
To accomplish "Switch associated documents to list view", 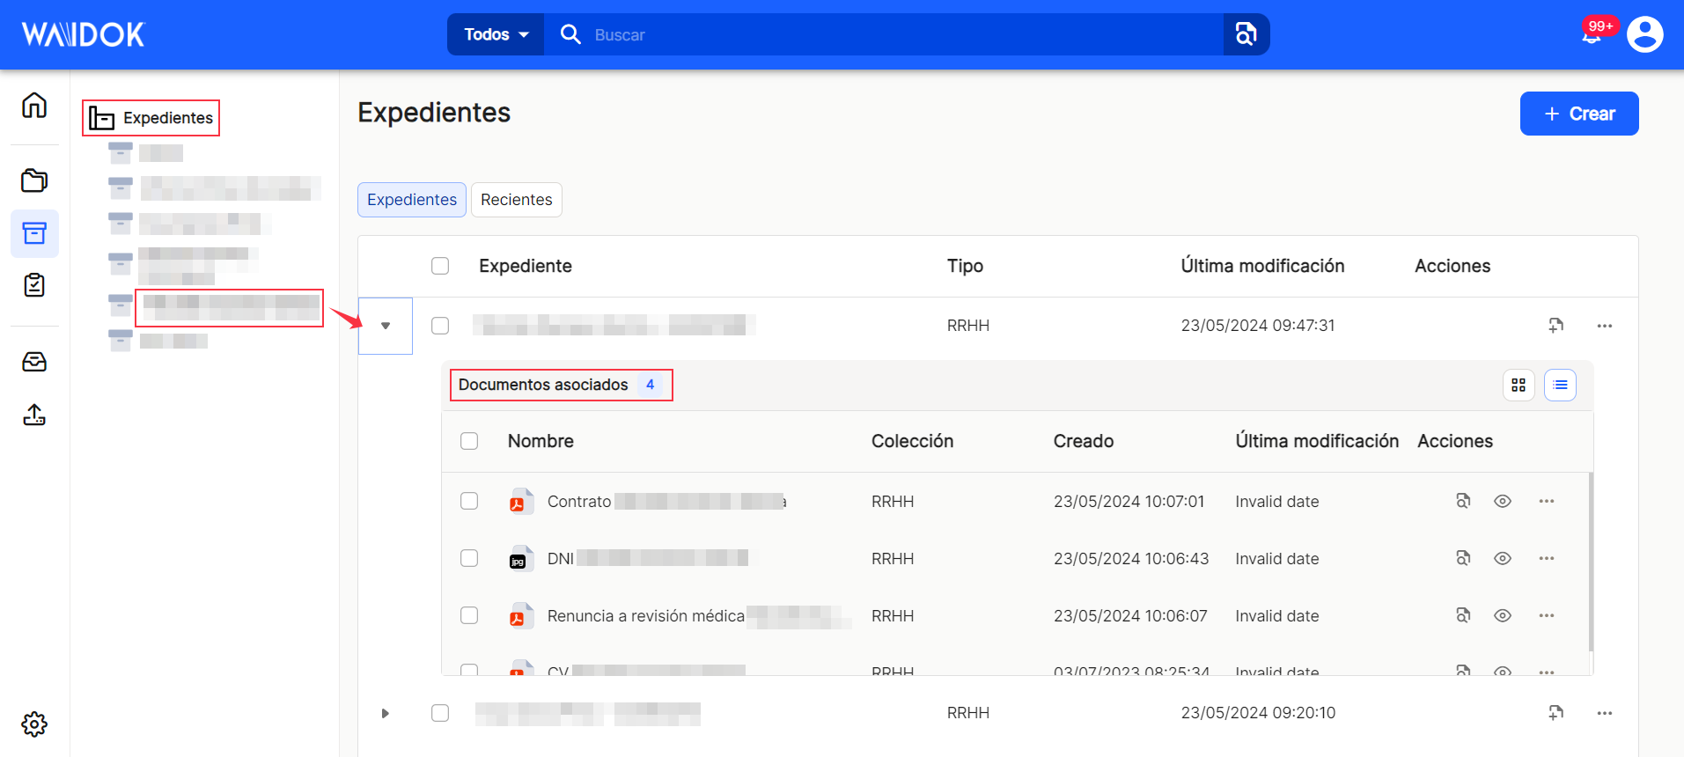I will point(1560,385).
